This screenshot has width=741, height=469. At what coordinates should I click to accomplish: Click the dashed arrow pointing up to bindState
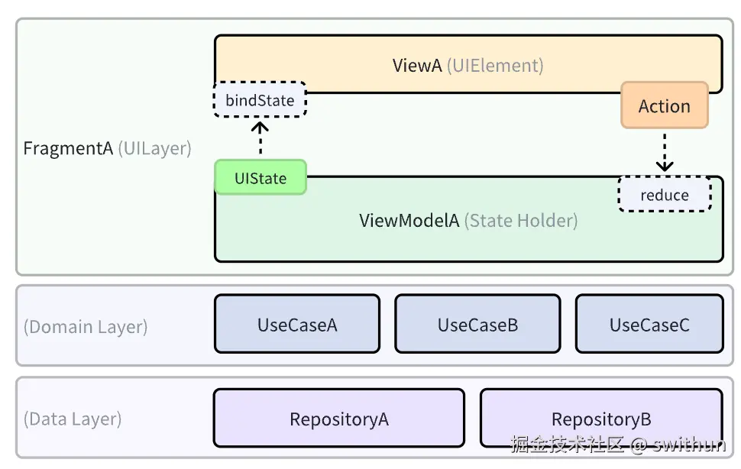click(x=260, y=138)
